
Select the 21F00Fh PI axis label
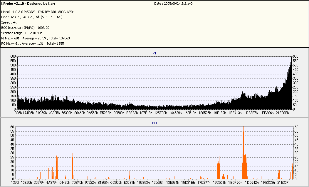(x=282, y=113)
